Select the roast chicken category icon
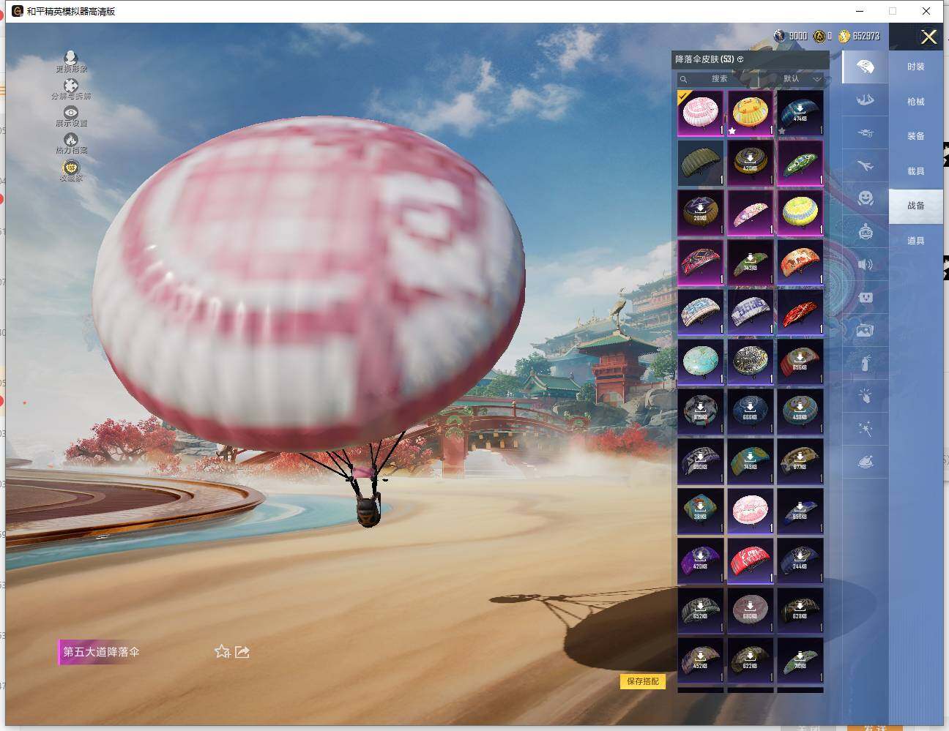 865,462
